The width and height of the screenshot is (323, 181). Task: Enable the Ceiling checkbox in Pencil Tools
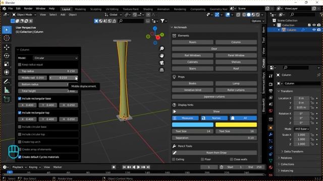(x=174, y=159)
